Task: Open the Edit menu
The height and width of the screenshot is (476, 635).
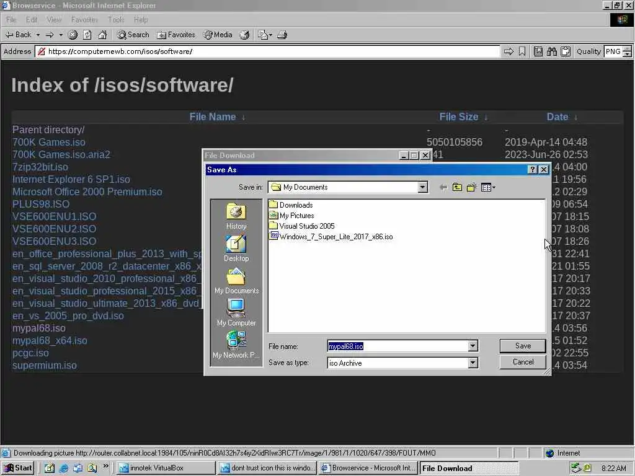Action: [31, 19]
